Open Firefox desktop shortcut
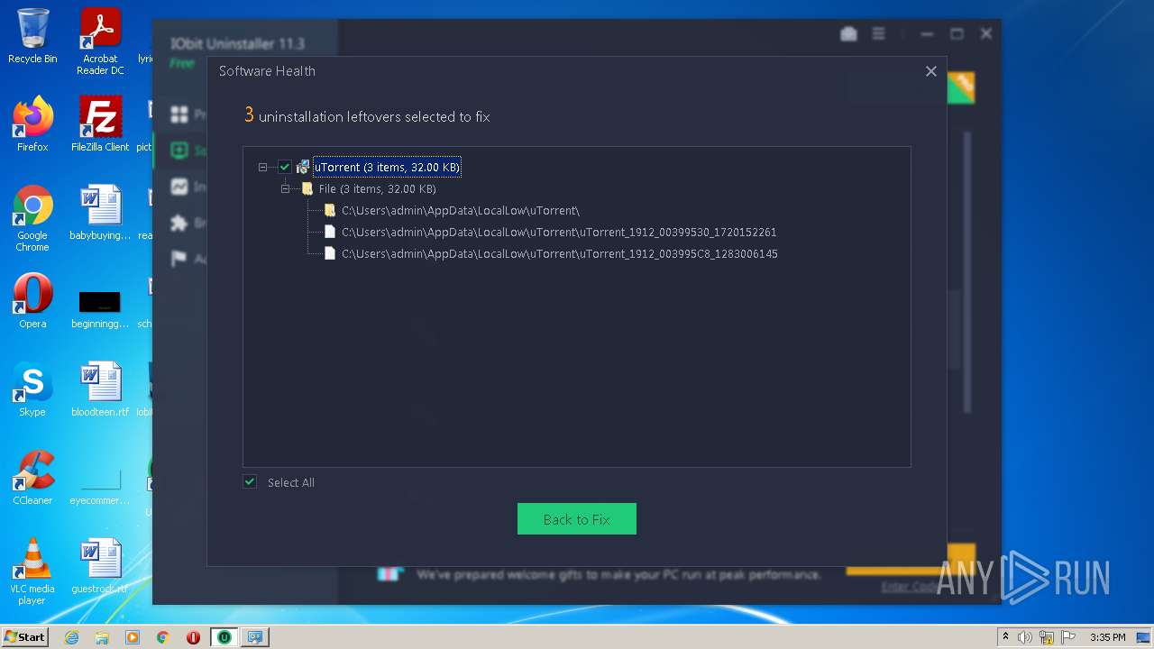Screen dimensions: 1154x649 click(32, 124)
